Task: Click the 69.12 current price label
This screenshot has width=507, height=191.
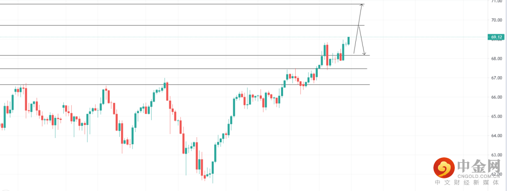Action: 496,37
